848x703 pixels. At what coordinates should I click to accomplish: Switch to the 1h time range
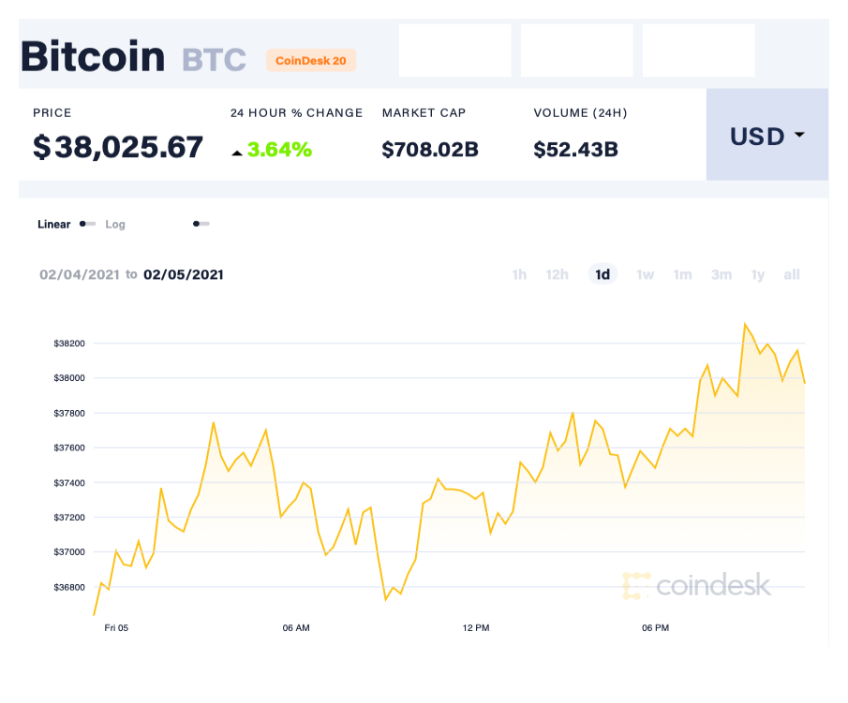(x=519, y=274)
